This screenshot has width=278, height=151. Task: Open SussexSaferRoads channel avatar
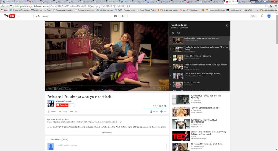click(x=51, y=104)
